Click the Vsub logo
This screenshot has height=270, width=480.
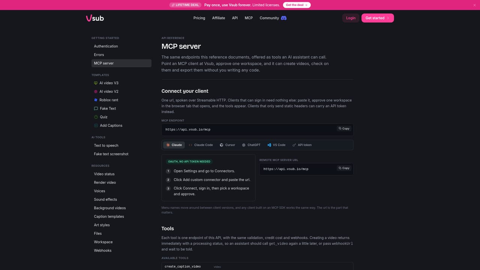tap(95, 18)
